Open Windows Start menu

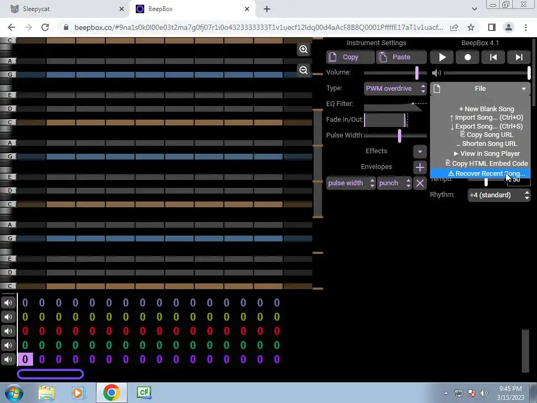click(14, 393)
